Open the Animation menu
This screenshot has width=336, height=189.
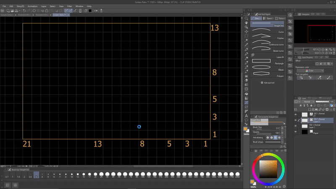(x=33, y=6)
